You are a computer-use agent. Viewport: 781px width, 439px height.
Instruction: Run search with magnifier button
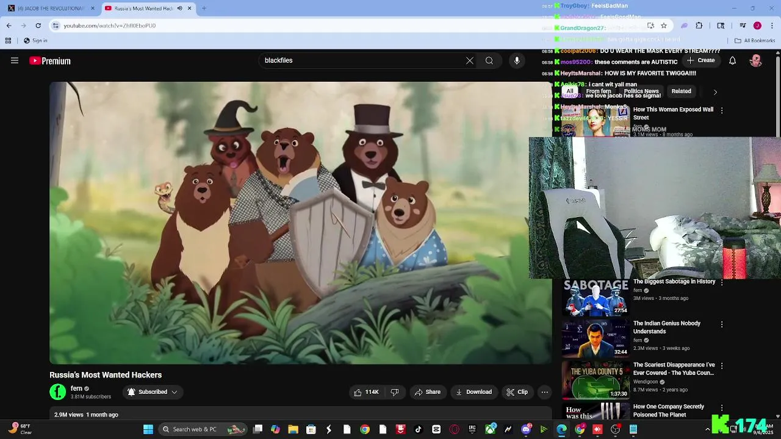489,60
